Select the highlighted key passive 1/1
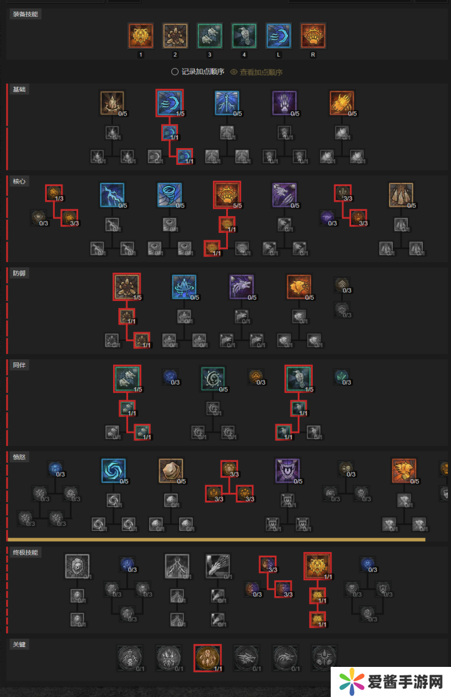This screenshot has height=697, width=451. coord(207,658)
